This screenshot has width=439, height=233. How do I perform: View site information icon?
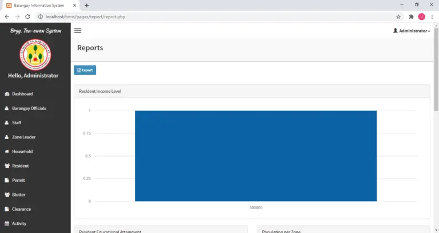[41, 17]
